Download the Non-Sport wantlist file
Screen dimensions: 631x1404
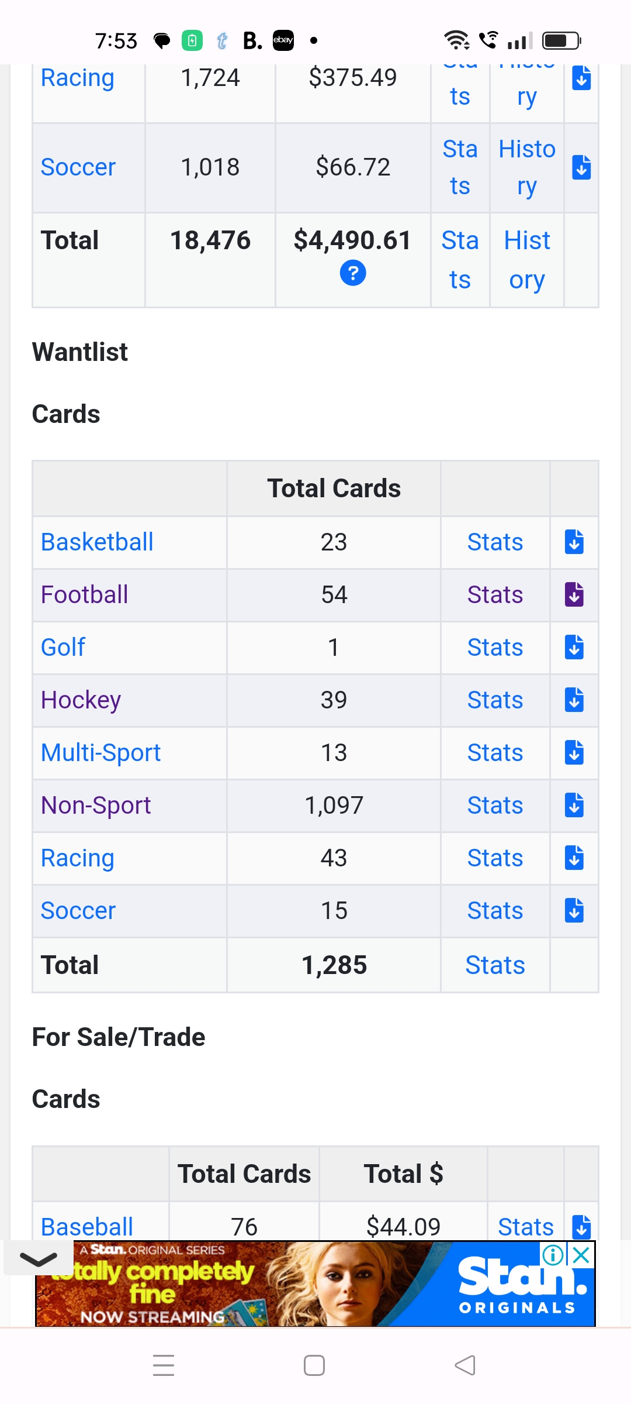[574, 805]
